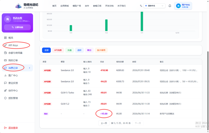Open 合作 in top navigation

pos(87,6)
